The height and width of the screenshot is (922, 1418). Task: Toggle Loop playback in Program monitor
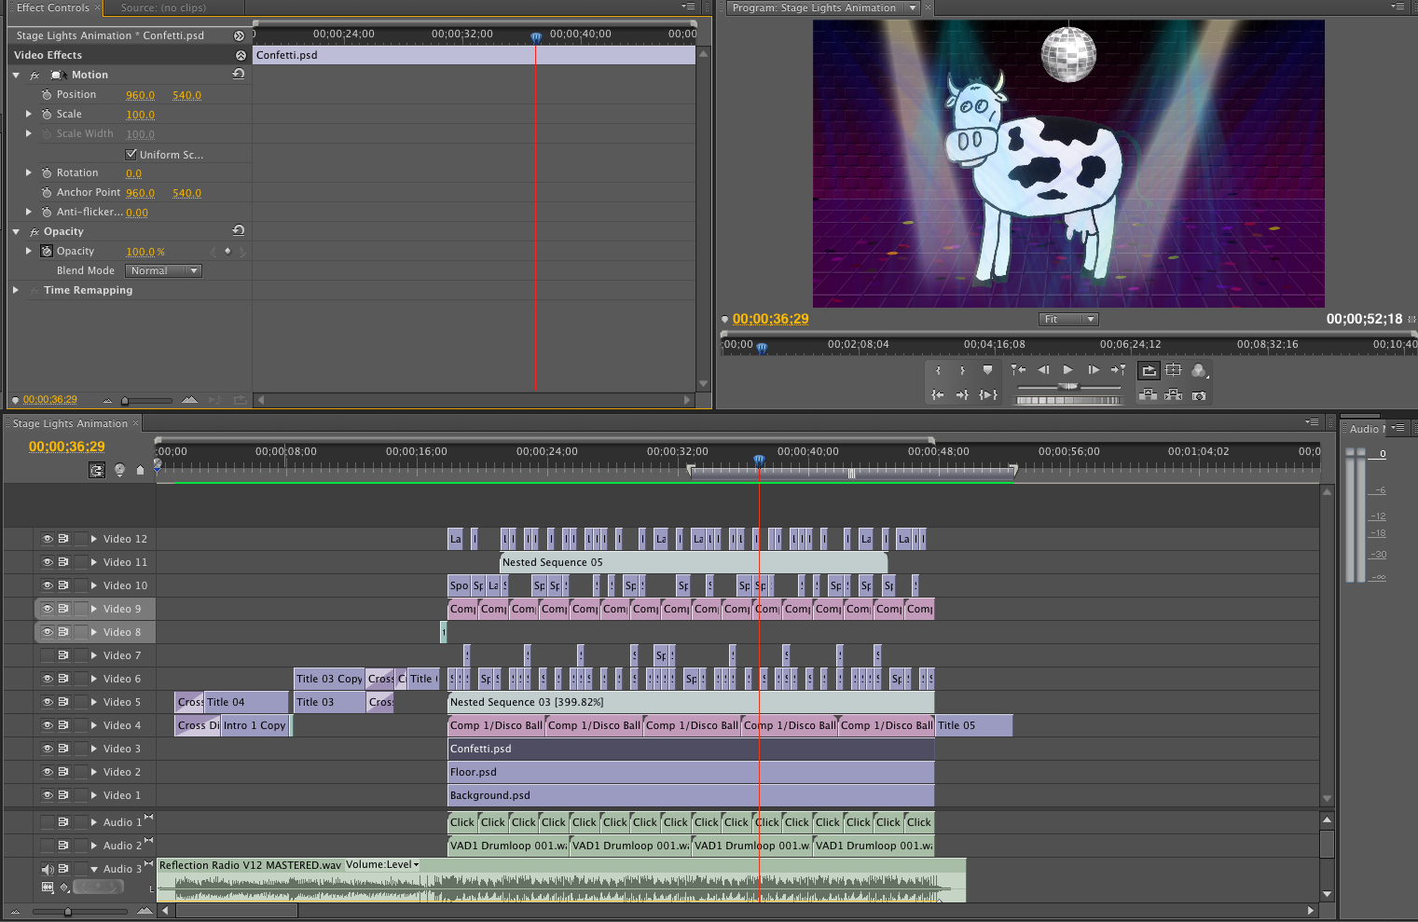coord(1149,371)
